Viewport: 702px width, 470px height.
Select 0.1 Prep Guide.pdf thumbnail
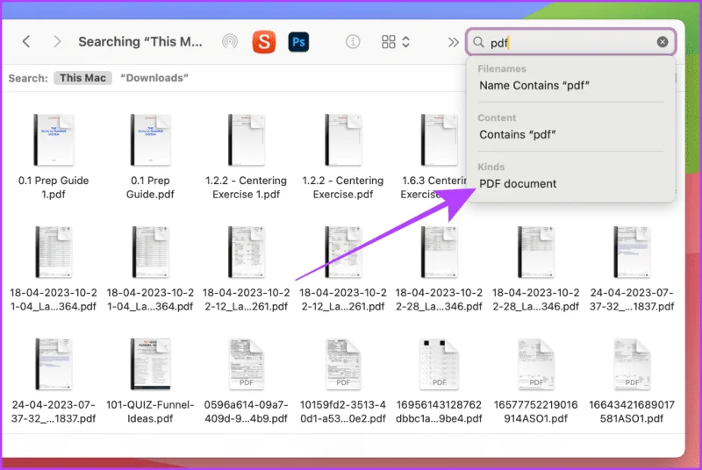(150, 140)
